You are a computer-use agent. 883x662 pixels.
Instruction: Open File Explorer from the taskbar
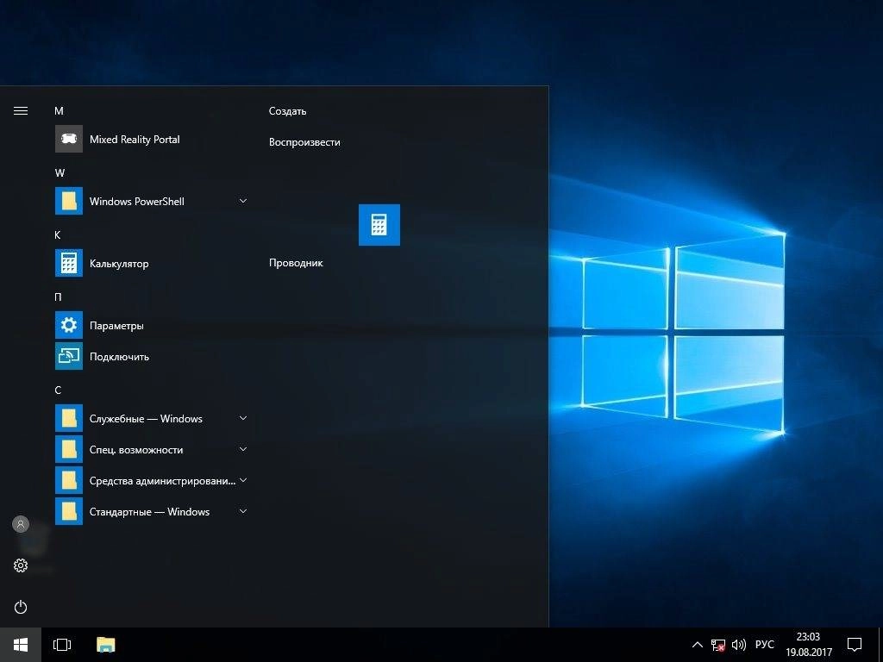[106, 645]
